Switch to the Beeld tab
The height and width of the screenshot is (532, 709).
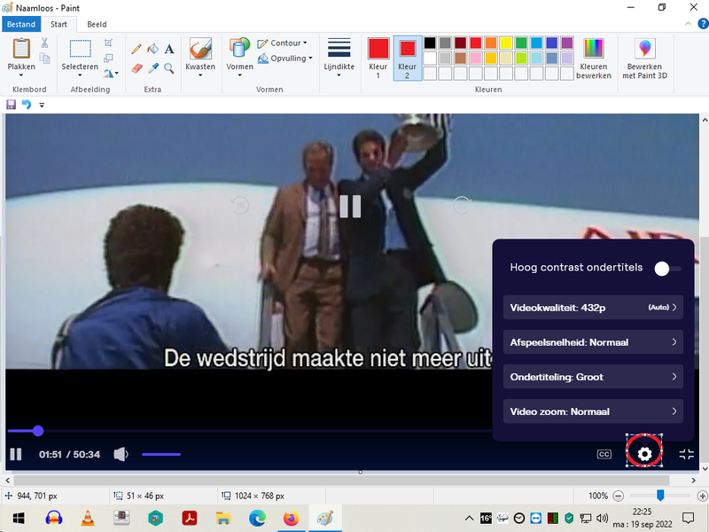coord(97,24)
